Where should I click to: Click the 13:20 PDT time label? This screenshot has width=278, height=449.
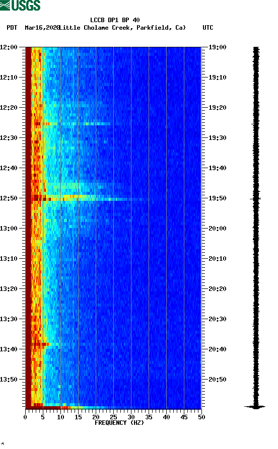pyautogui.click(x=9, y=289)
